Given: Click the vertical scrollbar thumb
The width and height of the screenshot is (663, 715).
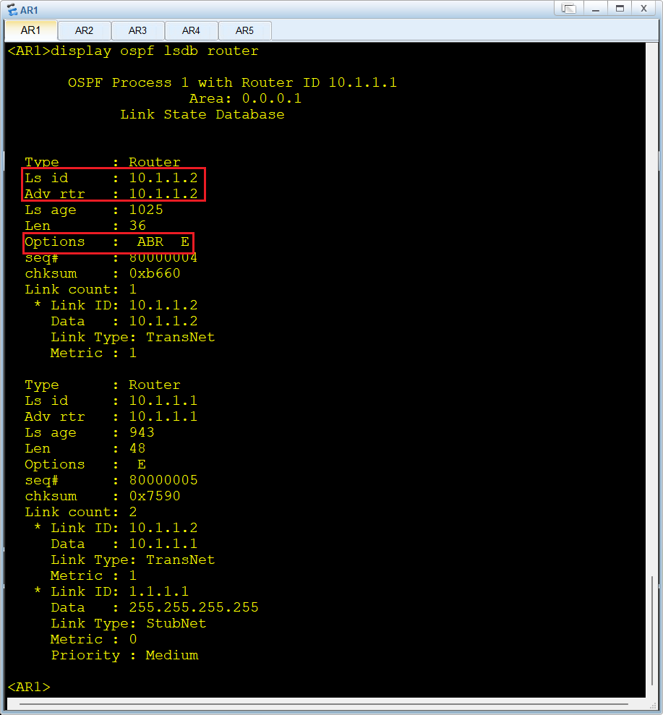Looking at the screenshot, I should tap(652, 630).
